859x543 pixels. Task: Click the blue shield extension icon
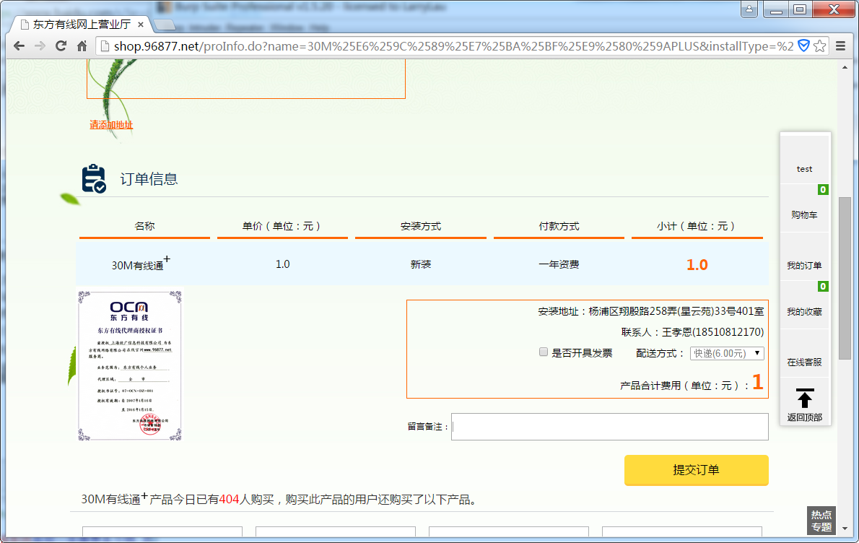click(803, 45)
